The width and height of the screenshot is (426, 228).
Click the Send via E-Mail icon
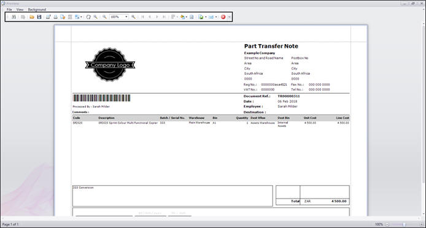[211, 17]
